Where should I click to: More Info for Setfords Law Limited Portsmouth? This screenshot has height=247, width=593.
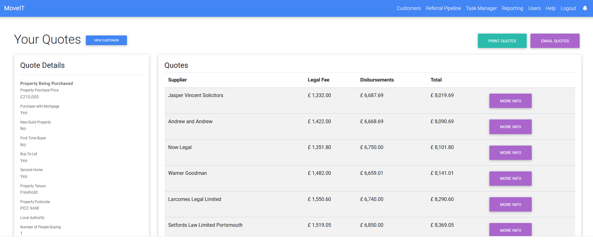(510, 230)
